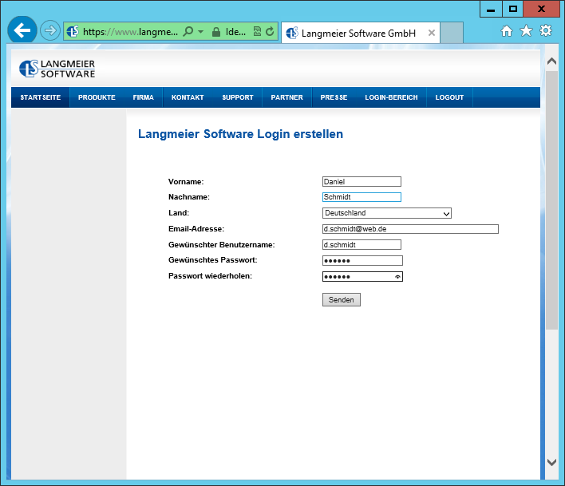
Task: Click the scrollbar down arrow
Action: point(551,462)
